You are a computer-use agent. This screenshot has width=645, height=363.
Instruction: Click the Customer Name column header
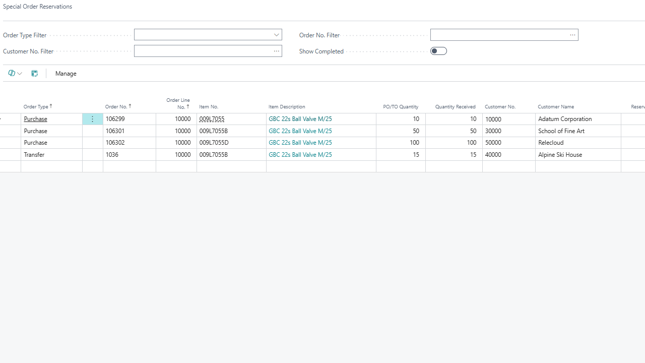tap(555, 107)
